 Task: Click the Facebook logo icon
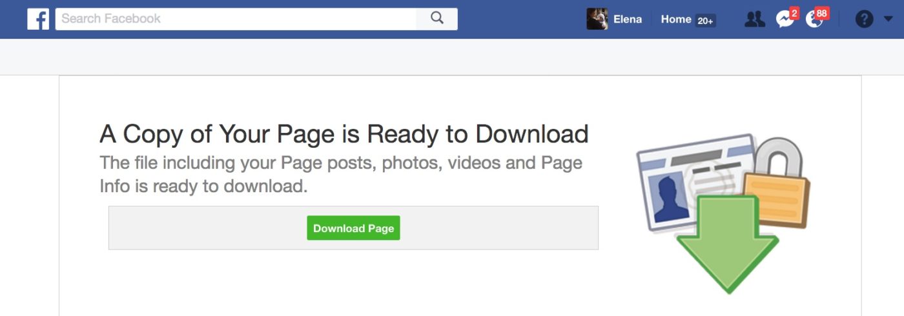pos(38,19)
